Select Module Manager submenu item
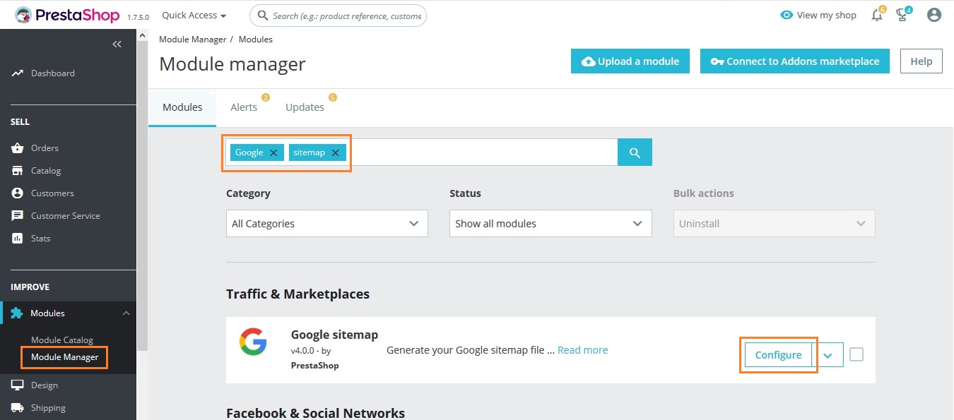The height and width of the screenshot is (420, 954). (65, 357)
